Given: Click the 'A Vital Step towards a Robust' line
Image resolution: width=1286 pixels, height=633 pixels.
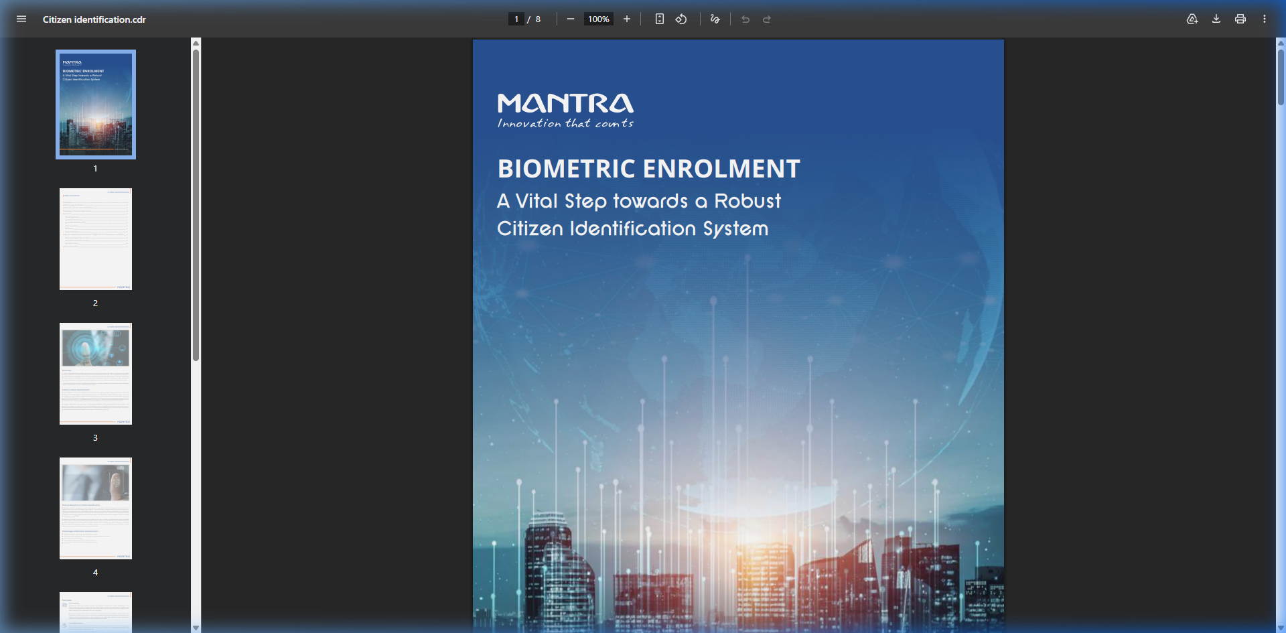Looking at the screenshot, I should tap(639, 201).
